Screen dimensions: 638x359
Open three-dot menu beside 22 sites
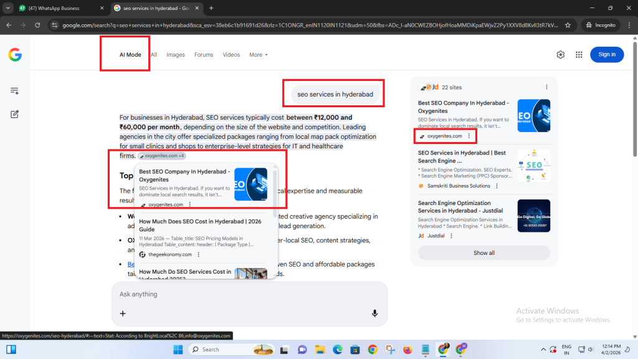pyautogui.click(x=546, y=87)
